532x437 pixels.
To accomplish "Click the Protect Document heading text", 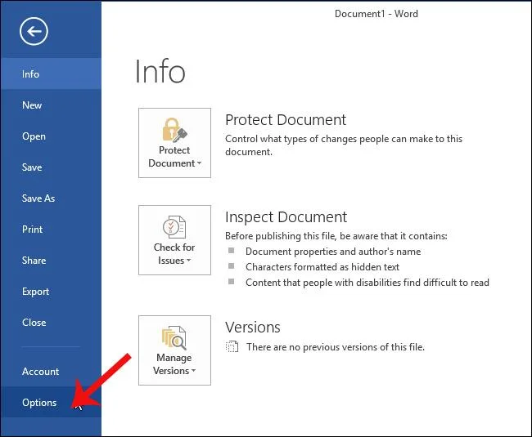I will [286, 120].
